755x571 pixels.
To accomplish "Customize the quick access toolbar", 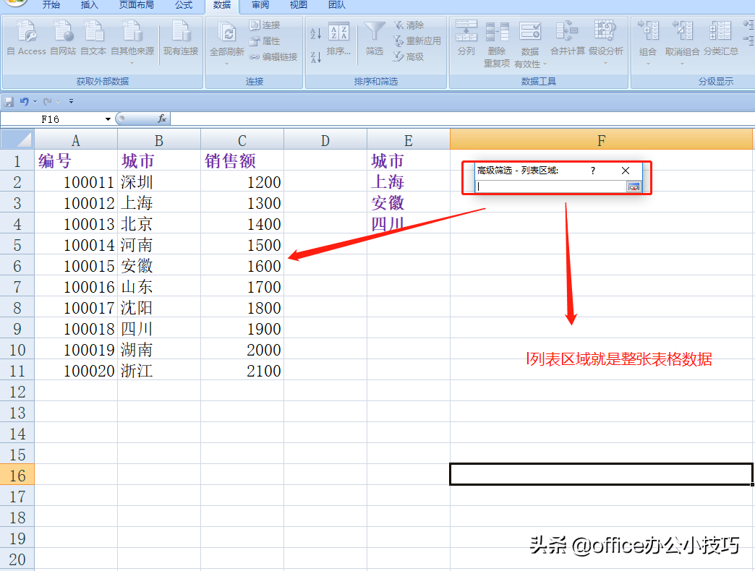I will click(71, 101).
